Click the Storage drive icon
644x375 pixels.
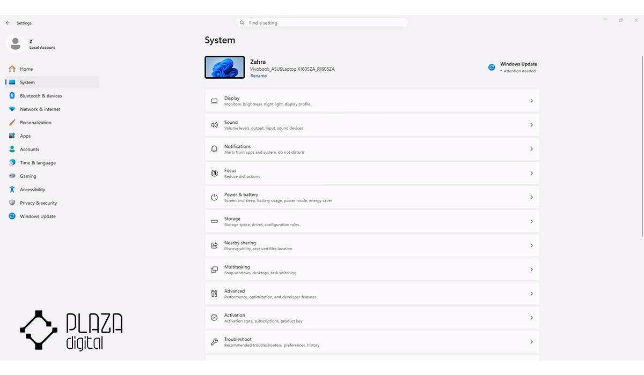coord(214,221)
